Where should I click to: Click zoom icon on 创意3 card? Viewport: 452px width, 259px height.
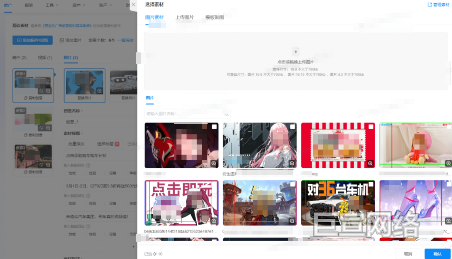pyautogui.click(x=48, y=165)
